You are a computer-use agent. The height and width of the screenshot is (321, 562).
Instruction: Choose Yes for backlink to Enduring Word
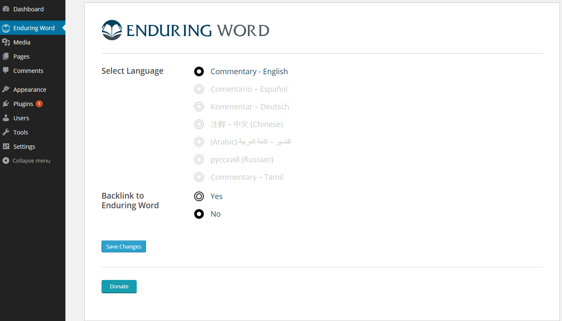click(199, 197)
